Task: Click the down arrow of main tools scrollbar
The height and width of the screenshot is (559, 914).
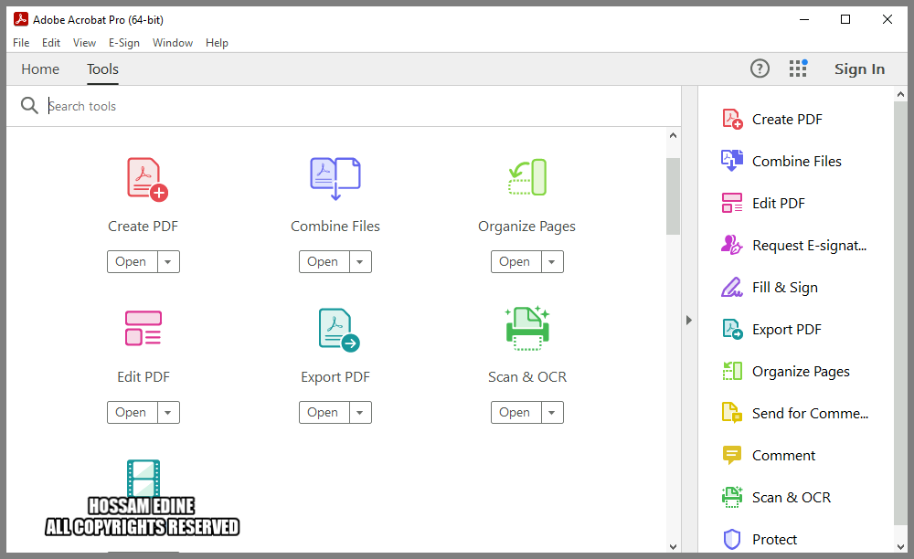Action: (674, 547)
